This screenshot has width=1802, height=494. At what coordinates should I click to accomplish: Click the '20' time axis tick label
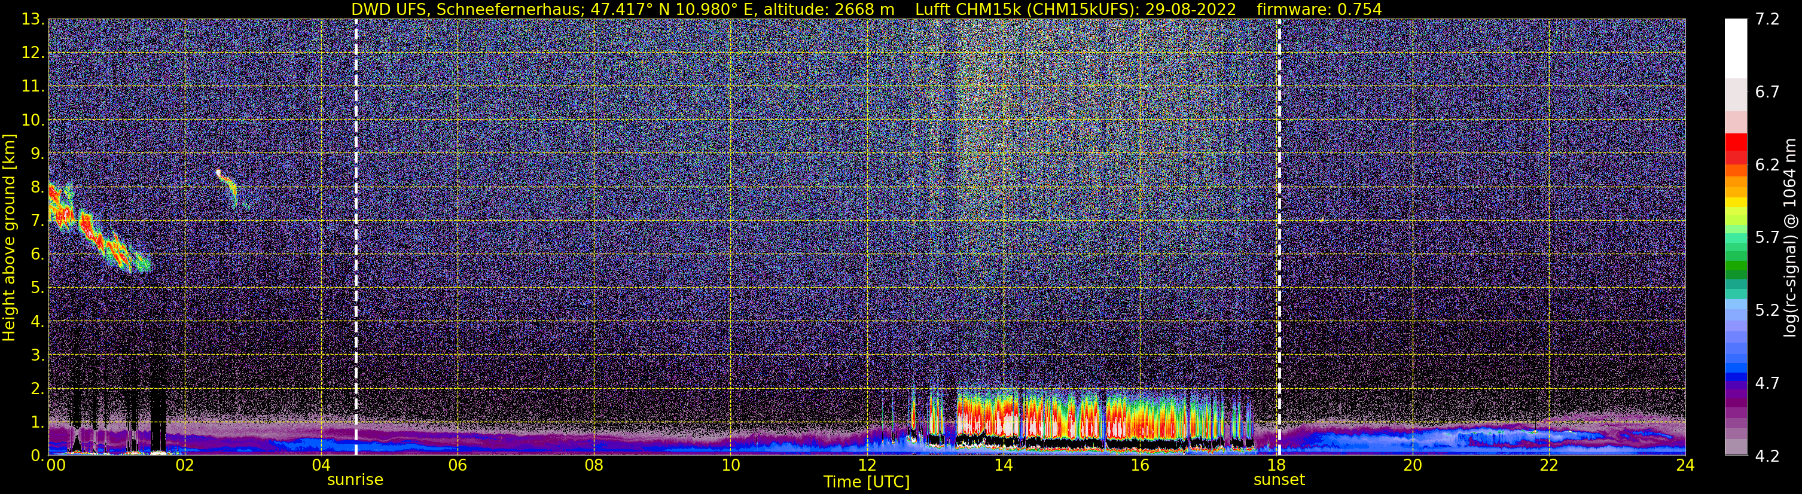click(x=1413, y=465)
